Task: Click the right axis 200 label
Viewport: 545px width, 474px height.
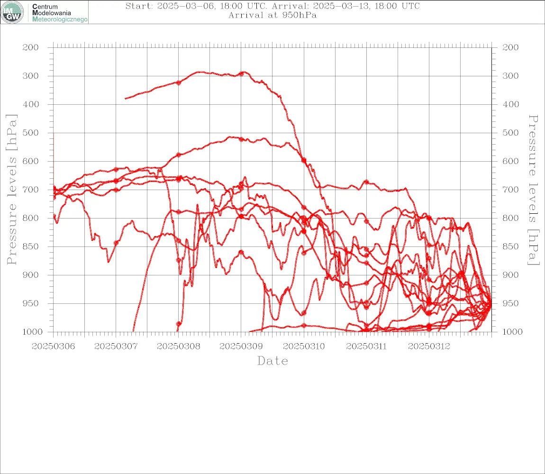Action: 510,47
